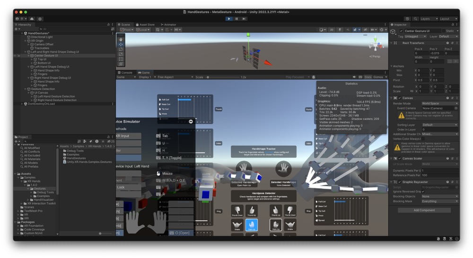Switch to the Scene tab
This screenshot has height=258, width=473.
click(124, 25)
